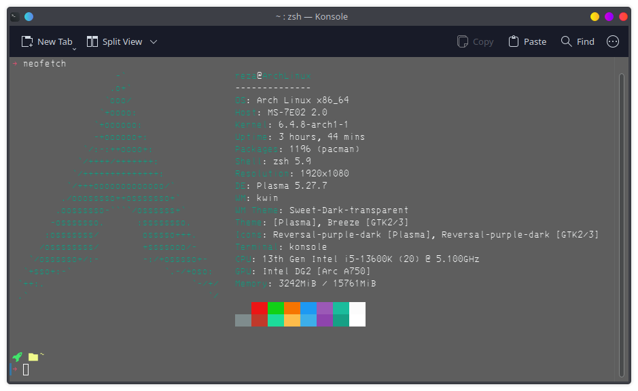Click the orange swatch in top color row

(x=292, y=308)
